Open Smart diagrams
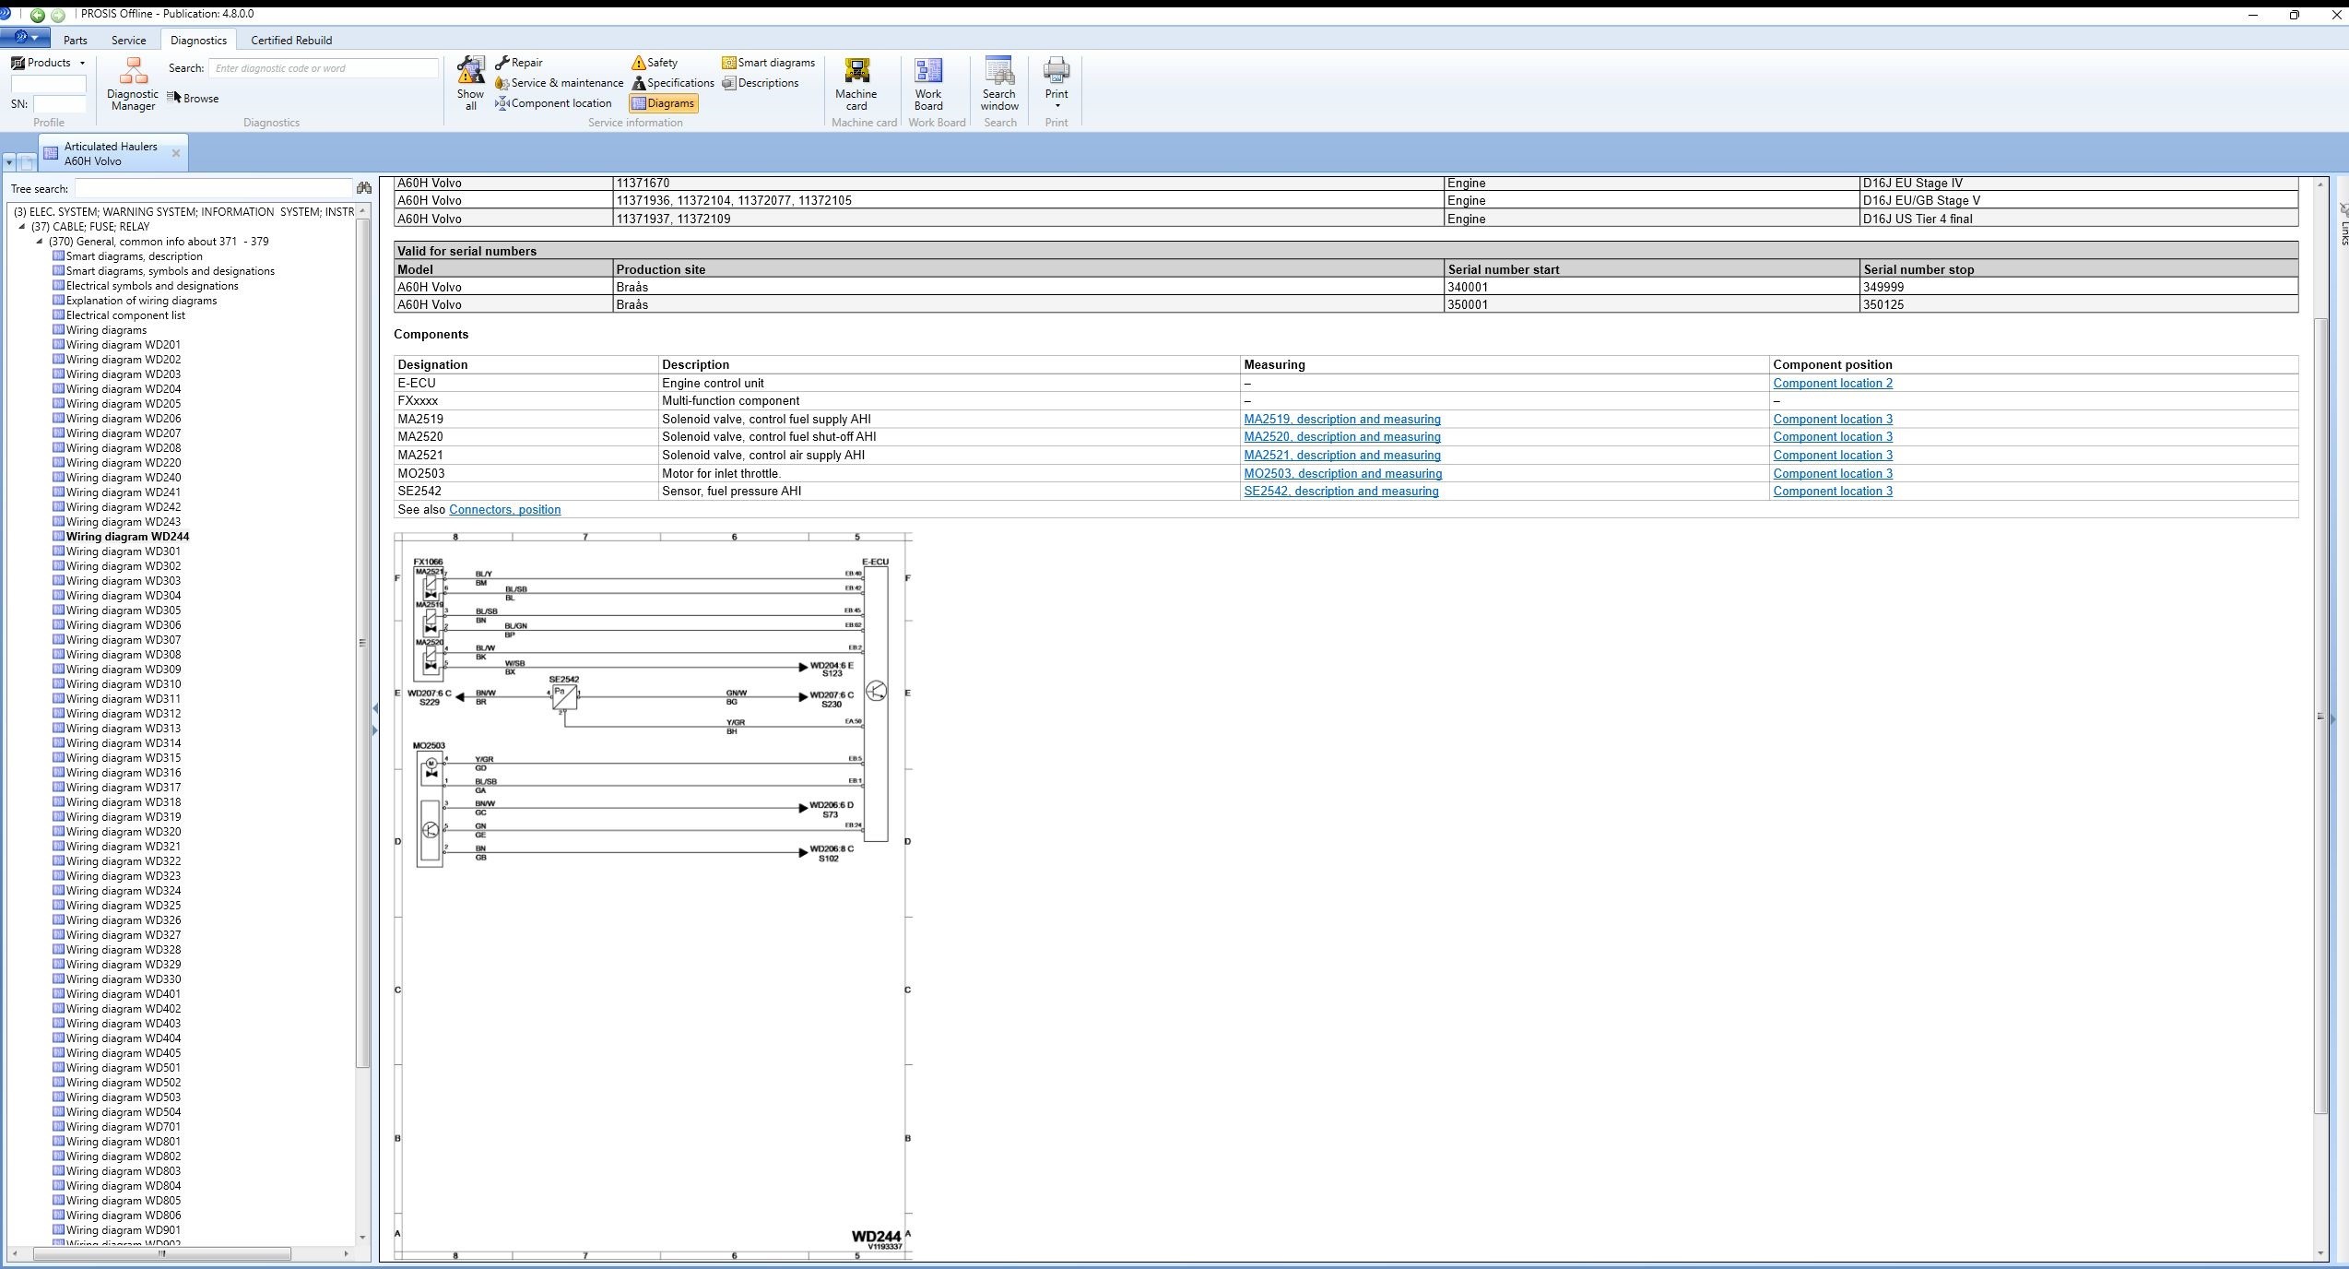2349x1269 pixels. coord(769,63)
